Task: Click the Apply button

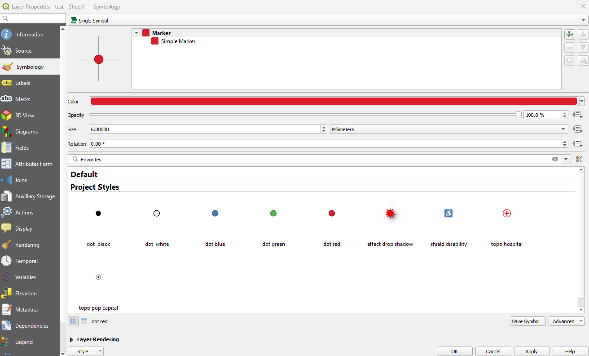Action: (x=532, y=352)
